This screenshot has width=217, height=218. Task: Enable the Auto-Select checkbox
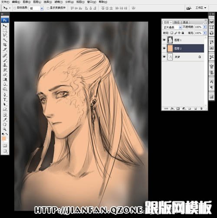click(x=15, y=8)
